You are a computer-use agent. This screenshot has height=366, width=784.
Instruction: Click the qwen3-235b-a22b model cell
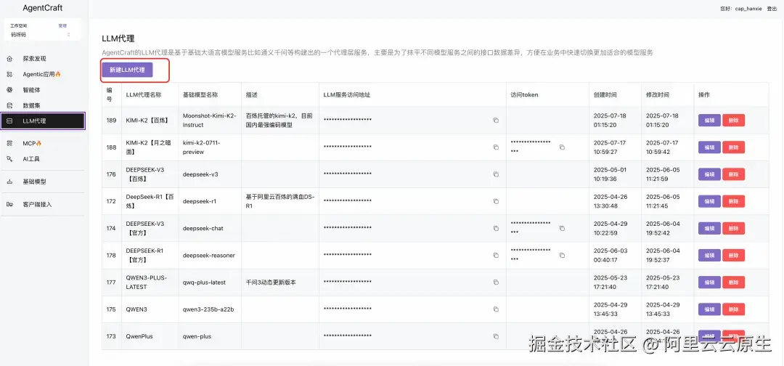click(x=208, y=309)
